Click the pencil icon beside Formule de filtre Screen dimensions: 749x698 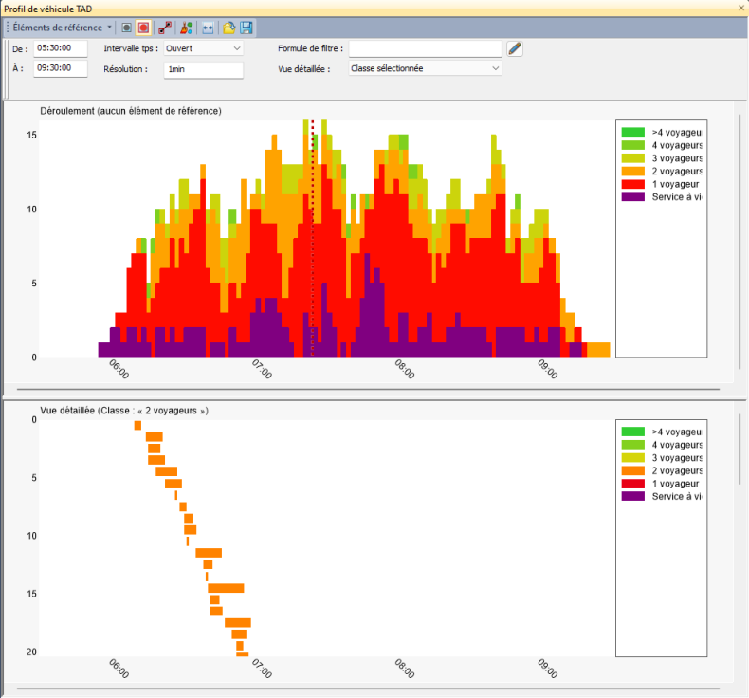point(515,48)
